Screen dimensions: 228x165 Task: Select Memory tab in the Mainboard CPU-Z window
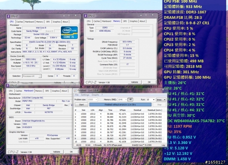coord(39,91)
